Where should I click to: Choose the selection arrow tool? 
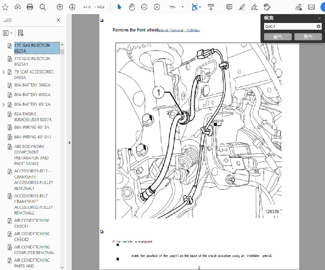coord(119,7)
